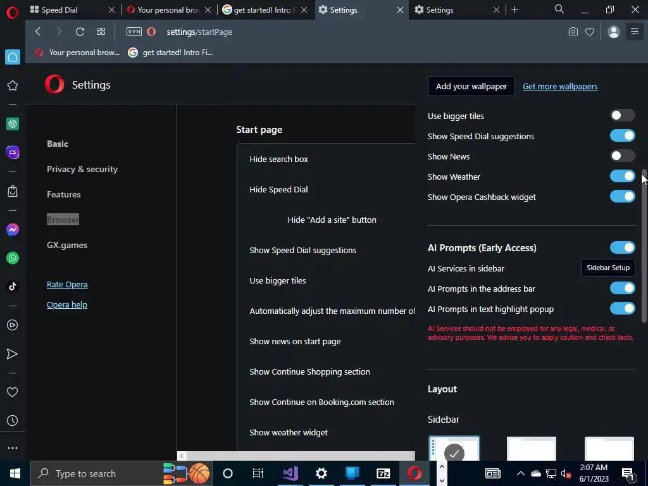Disable the Show Weather switch
This screenshot has height=486, width=648.
(623, 177)
